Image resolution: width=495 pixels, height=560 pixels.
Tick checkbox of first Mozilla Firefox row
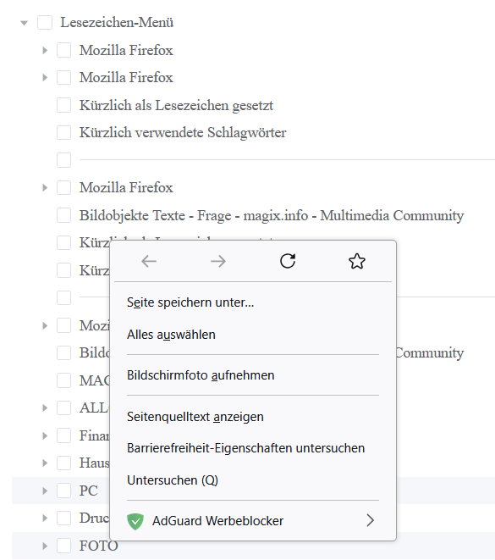point(63,50)
